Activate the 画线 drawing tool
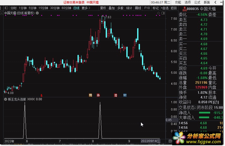 click(x=138, y=8)
